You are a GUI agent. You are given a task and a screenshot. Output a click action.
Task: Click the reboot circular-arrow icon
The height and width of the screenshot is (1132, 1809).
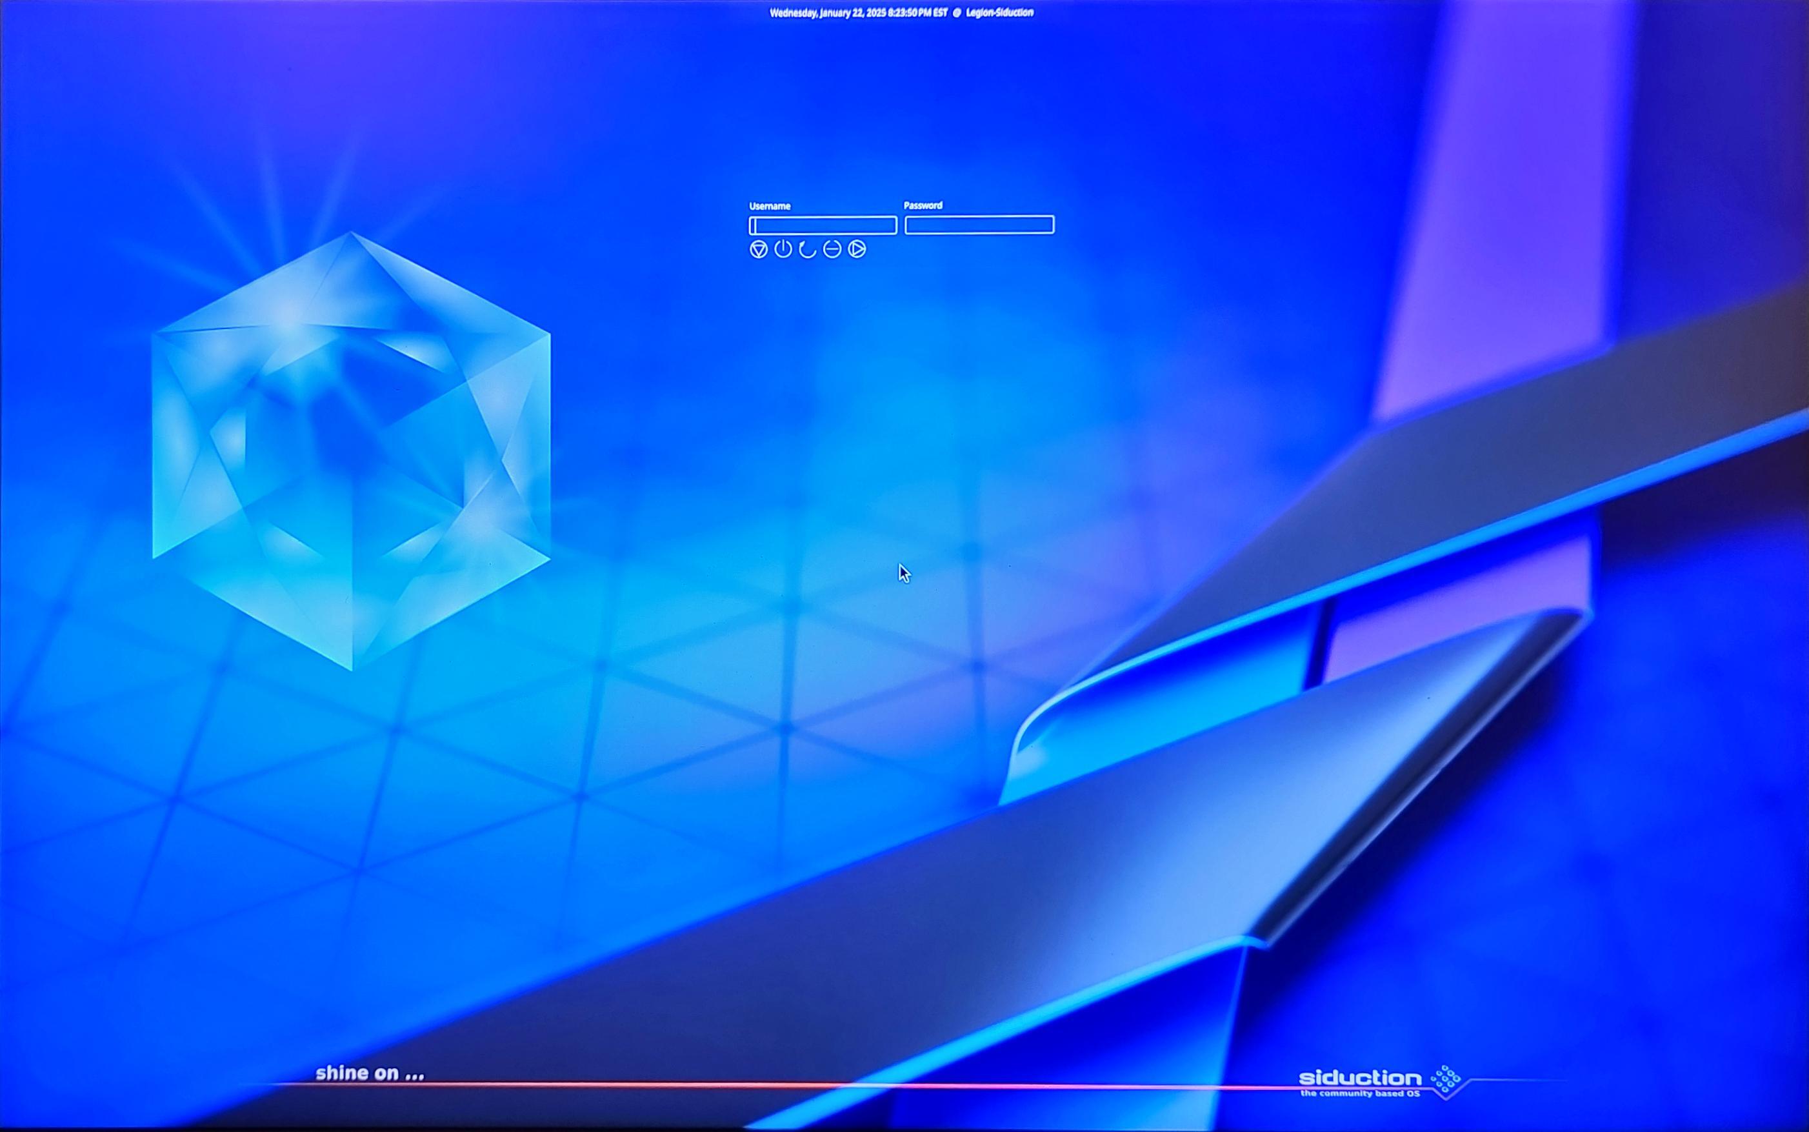click(808, 249)
